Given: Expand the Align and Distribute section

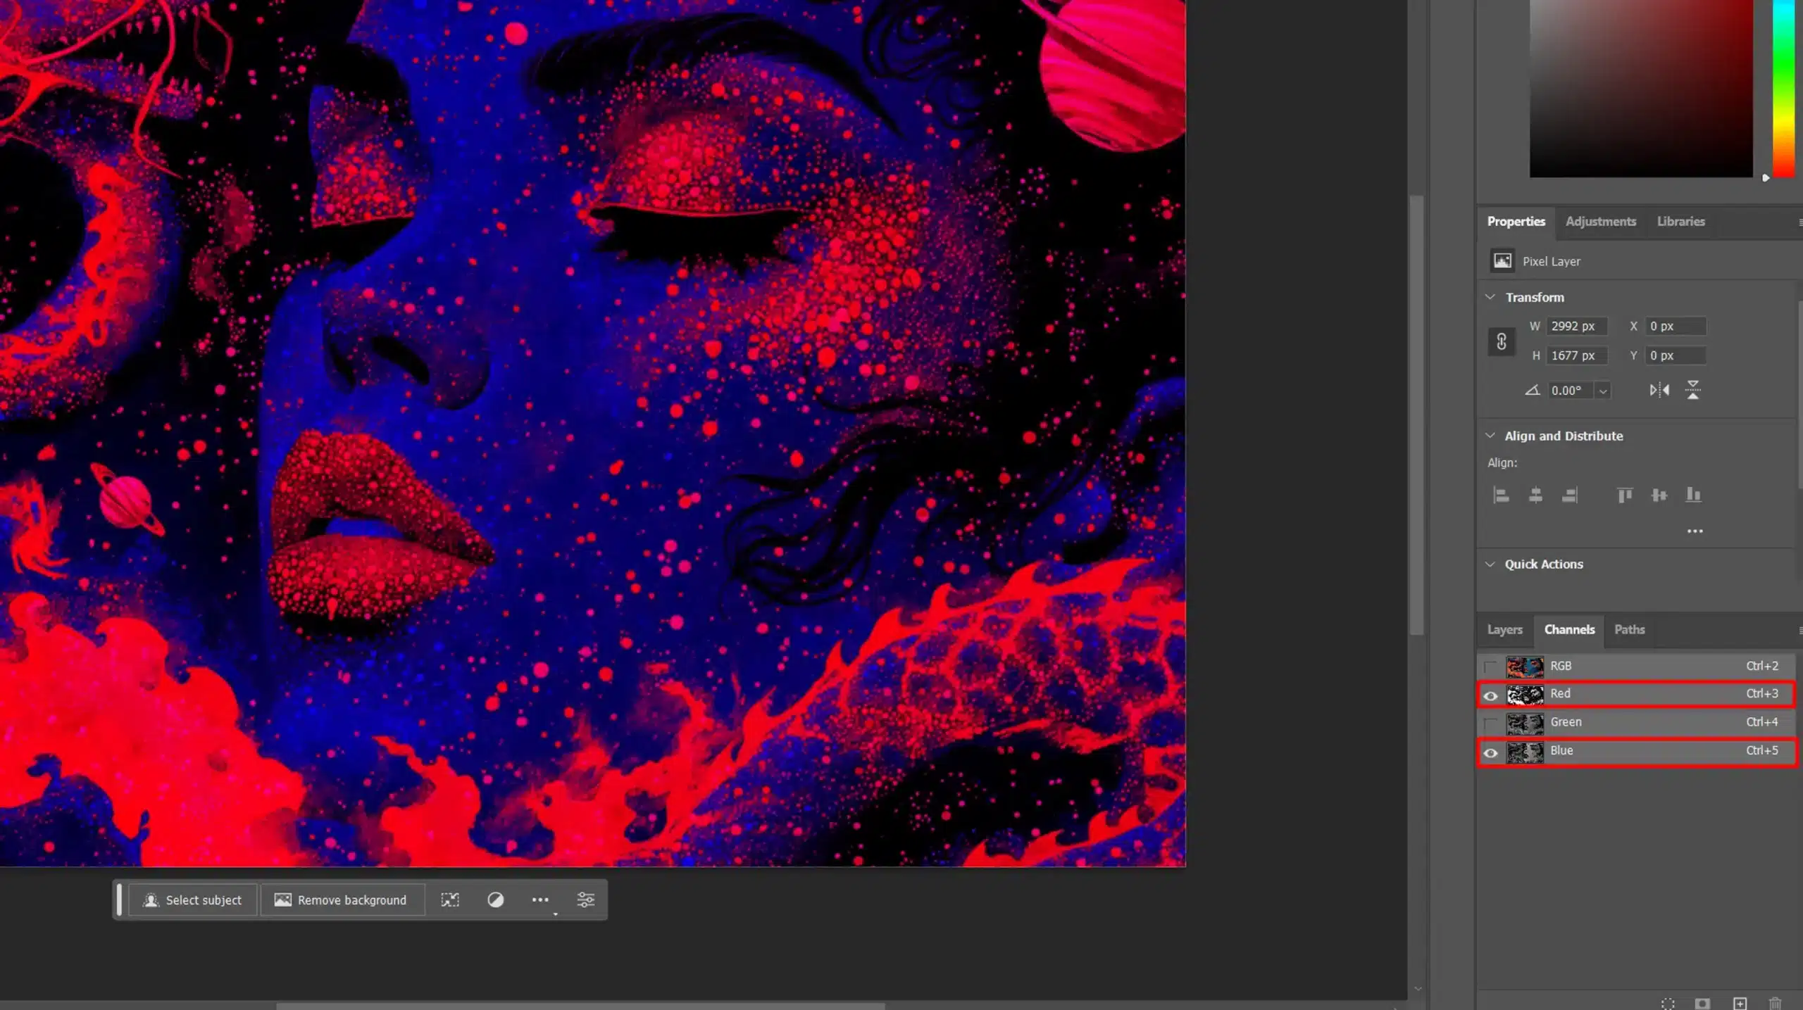Looking at the screenshot, I should pyautogui.click(x=1492, y=436).
